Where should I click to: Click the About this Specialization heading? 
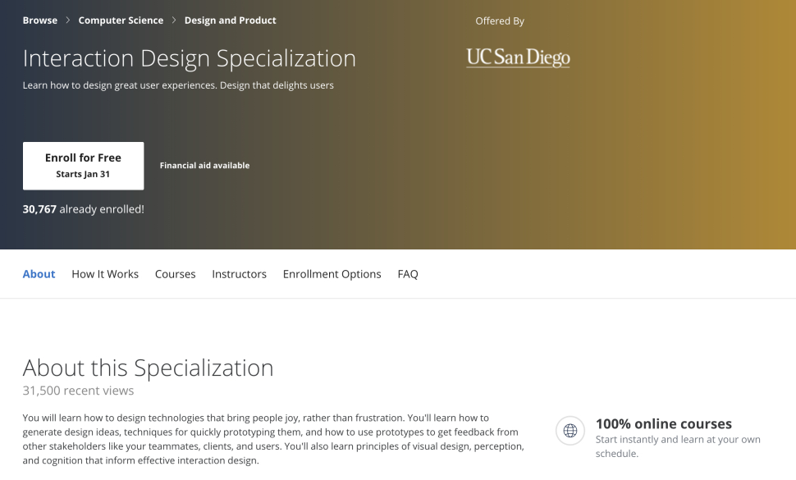click(148, 368)
